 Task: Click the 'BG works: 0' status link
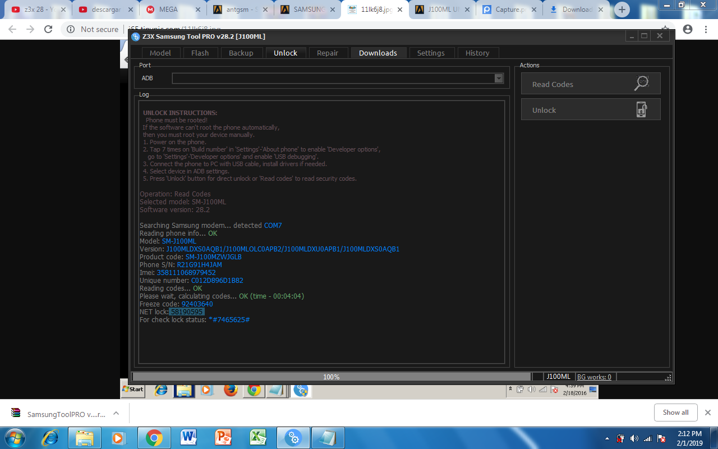tap(594, 377)
